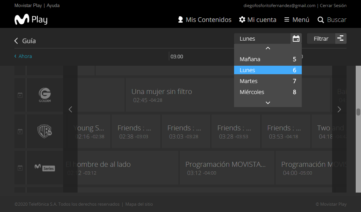
Task: Select the Warner TV channel logo
Action: [45, 131]
